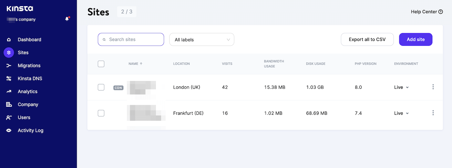Image resolution: width=452 pixels, height=168 pixels.
Task: Click the DISK USAGE column header
Action: point(316,64)
